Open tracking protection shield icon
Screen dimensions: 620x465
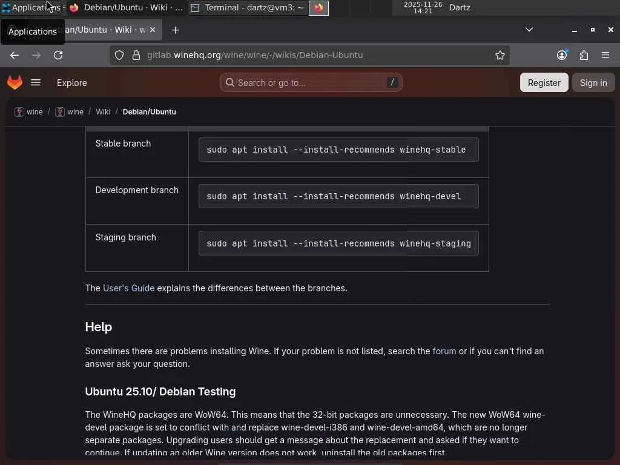(x=119, y=55)
